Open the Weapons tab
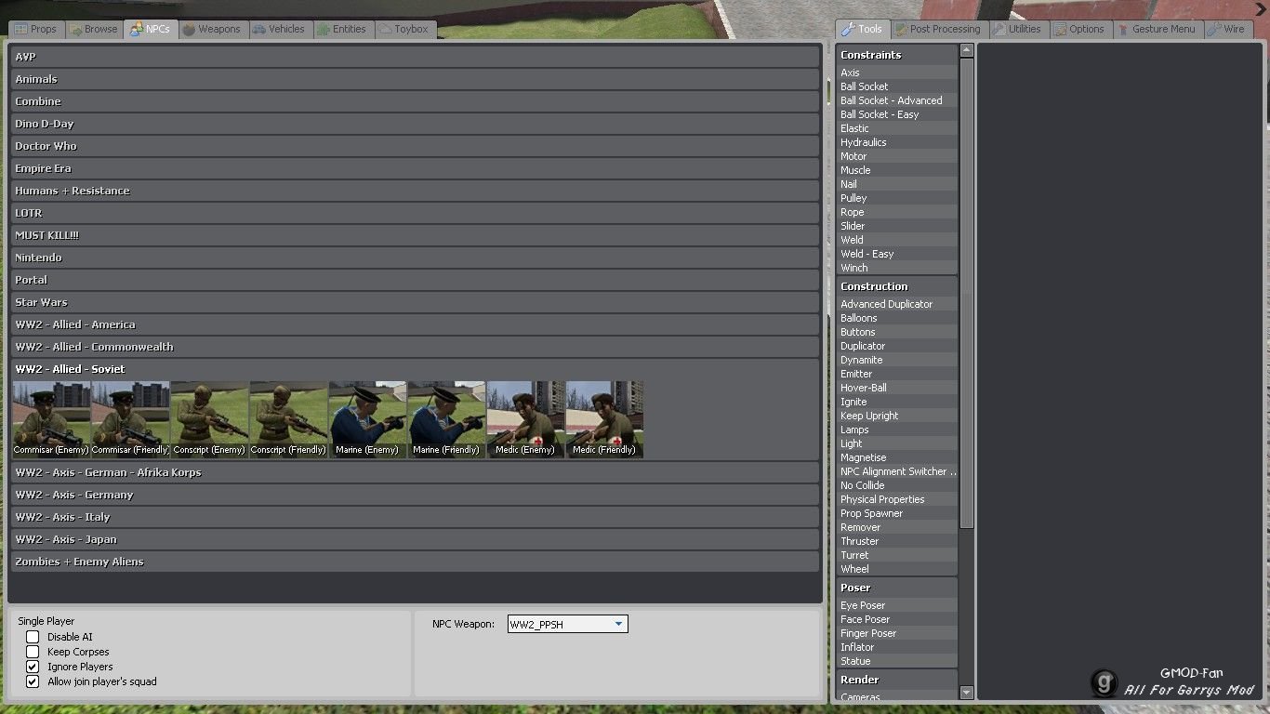The image size is (1270, 714). pyautogui.click(x=212, y=30)
